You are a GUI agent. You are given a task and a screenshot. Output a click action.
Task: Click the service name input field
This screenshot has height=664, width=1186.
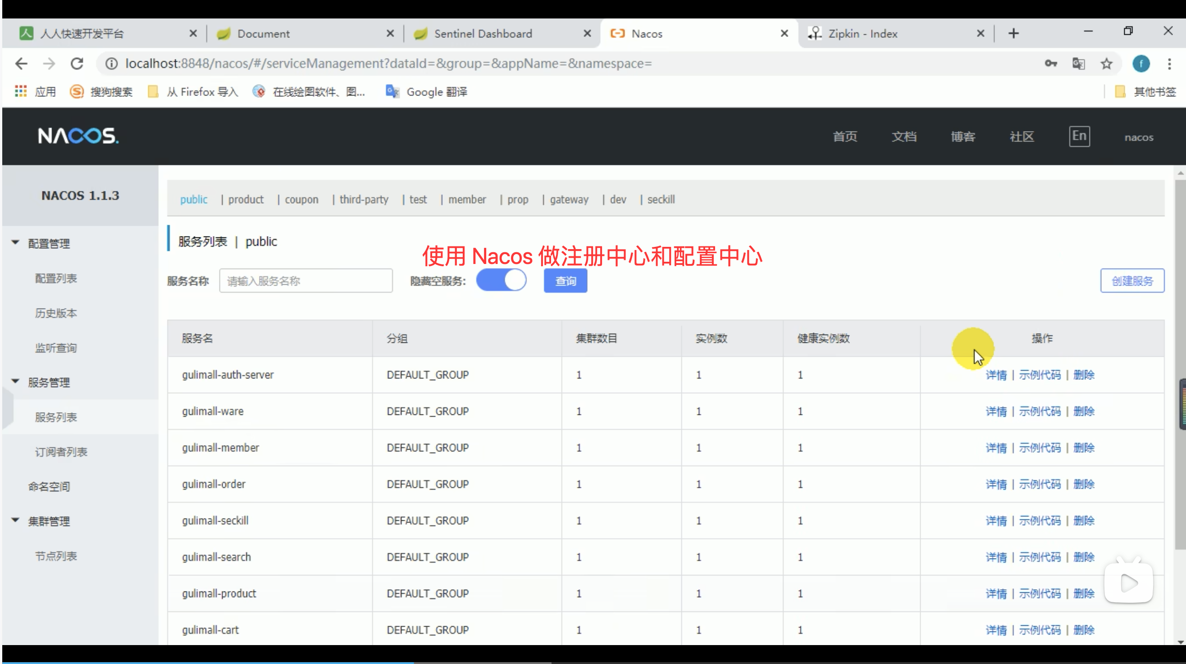306,281
